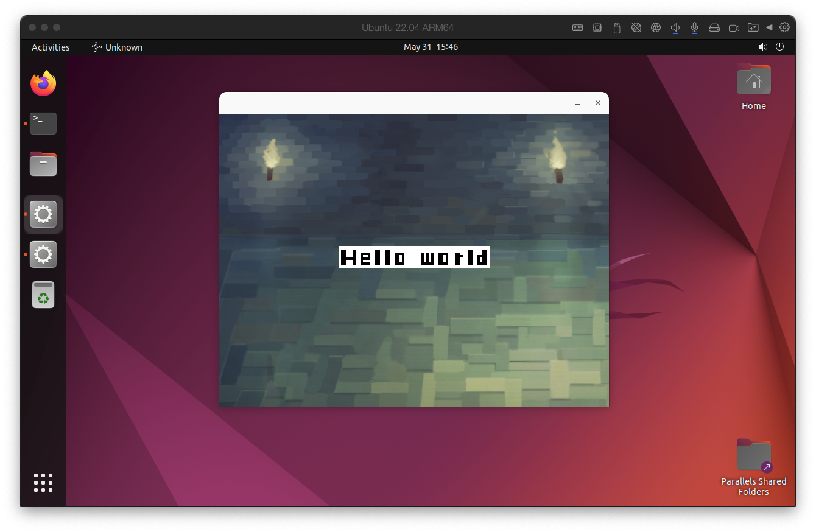Click the right torch in the scene
The width and height of the screenshot is (816, 532).
(557, 159)
